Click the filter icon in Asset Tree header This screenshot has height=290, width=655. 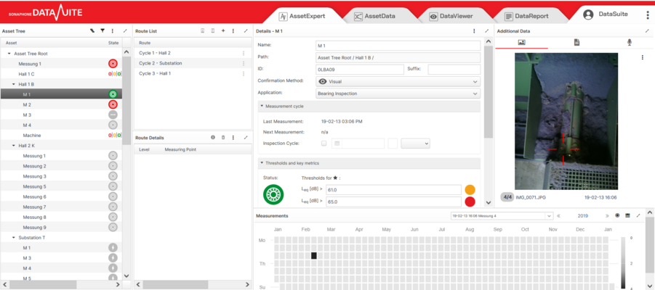103,31
